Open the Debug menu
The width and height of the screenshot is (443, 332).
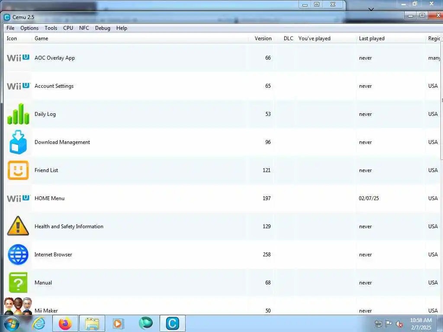tap(103, 28)
